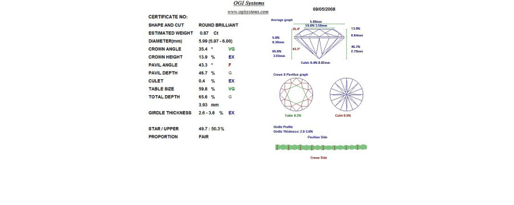
Task: Click the pavilion facet diagram circle
Action: 347,95
